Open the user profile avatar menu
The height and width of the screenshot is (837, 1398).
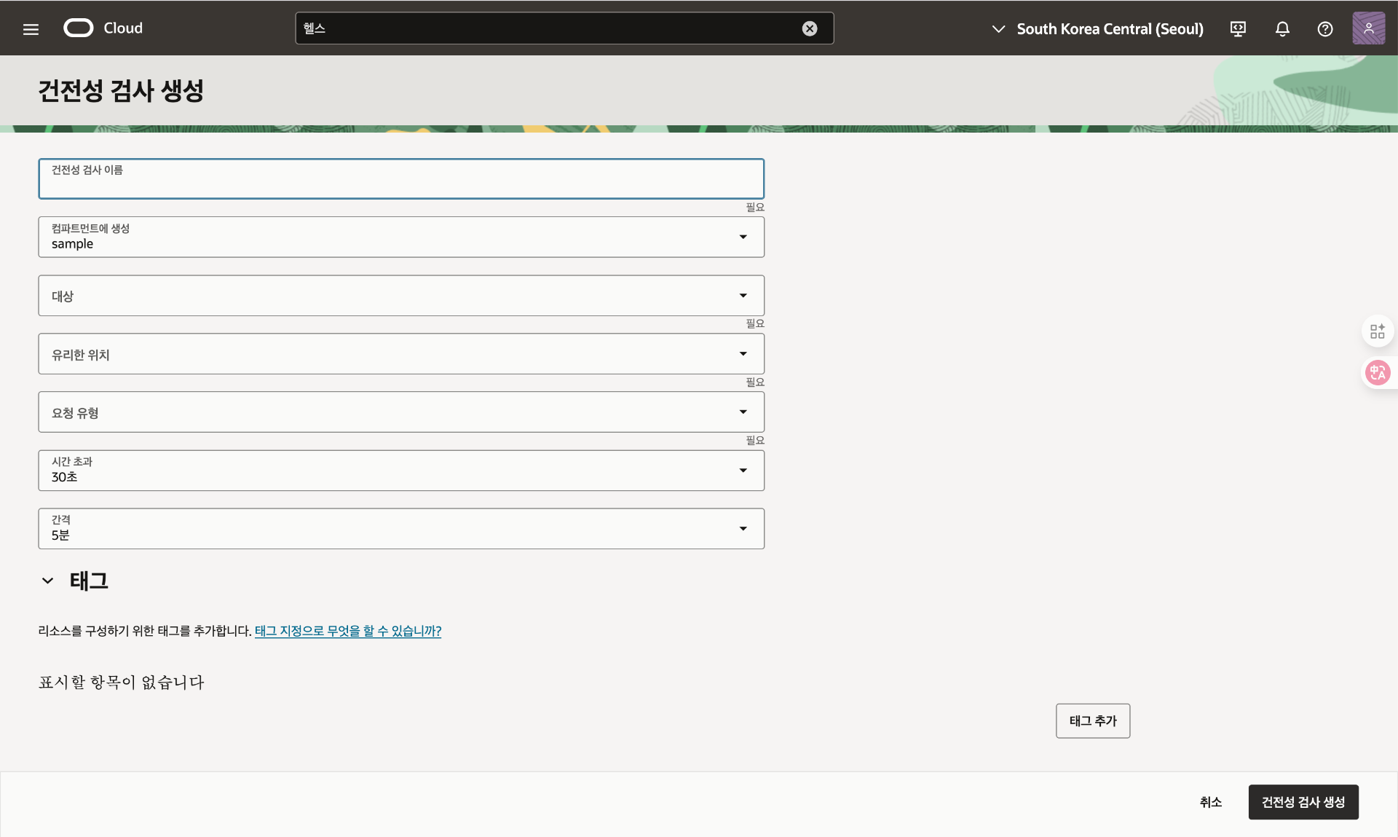[1368, 28]
